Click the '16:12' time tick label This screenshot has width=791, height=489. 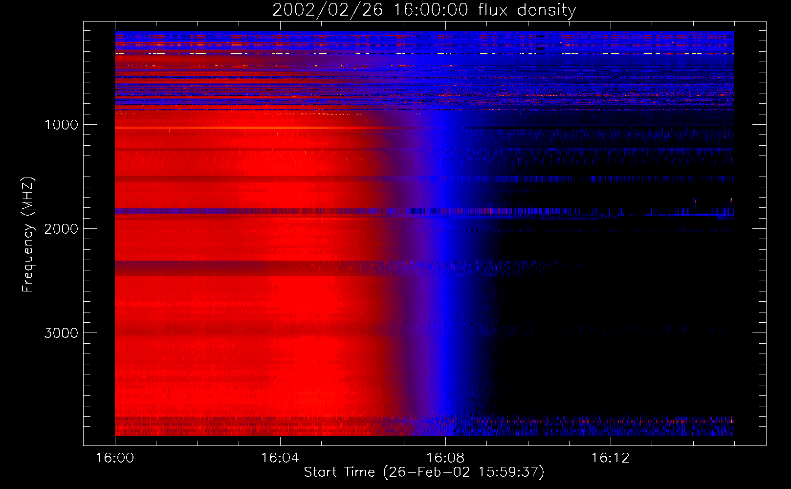point(611,458)
